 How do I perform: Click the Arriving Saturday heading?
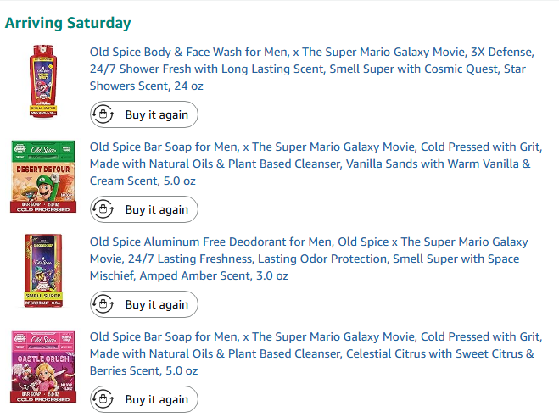(68, 23)
